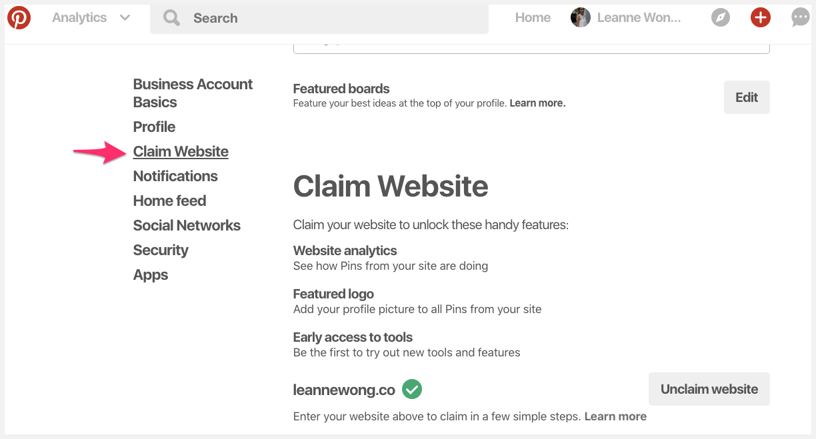The image size is (816, 439).
Task: Click Home in the top navigation
Action: [532, 17]
